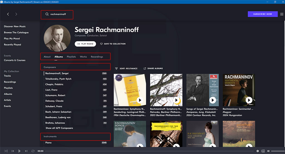Open playback settings gear
This screenshot has height=154, width=285.
tap(257, 151)
